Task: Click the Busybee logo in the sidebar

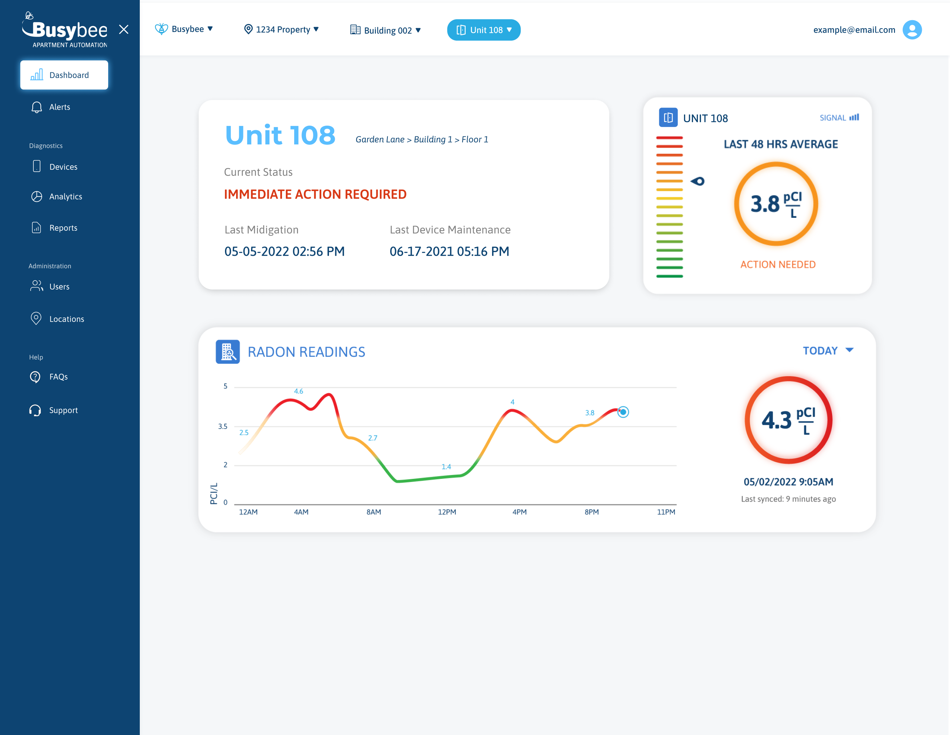Action: pyautogui.click(x=65, y=30)
